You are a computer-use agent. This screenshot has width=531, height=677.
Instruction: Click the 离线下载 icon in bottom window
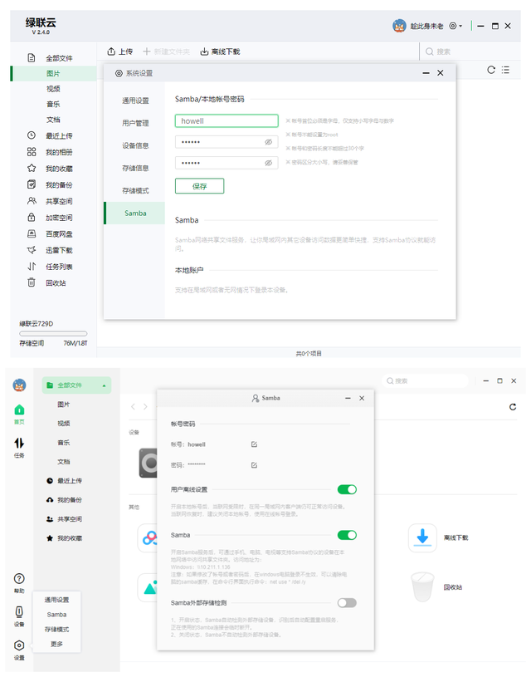pyautogui.click(x=422, y=537)
